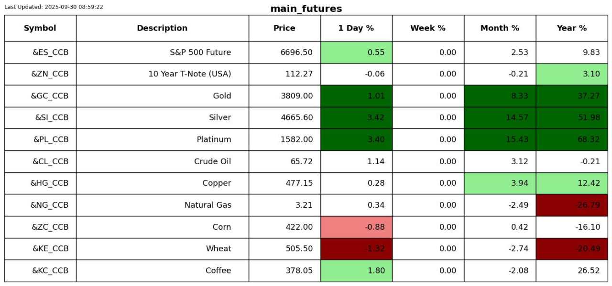Select Copper's light green 12.42 year cell

click(571, 183)
